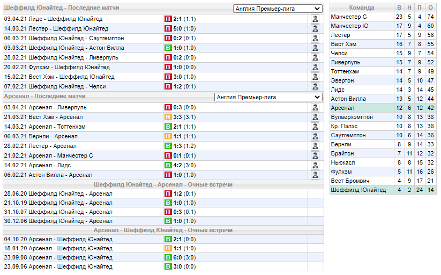Image resolution: width=441 pixels, height=275 pixels.
Task: Click П column header in standings table
Action: coord(420,8)
